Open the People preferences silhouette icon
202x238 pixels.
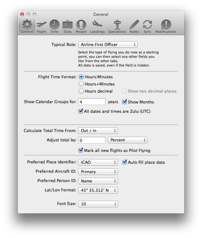(x=81, y=25)
